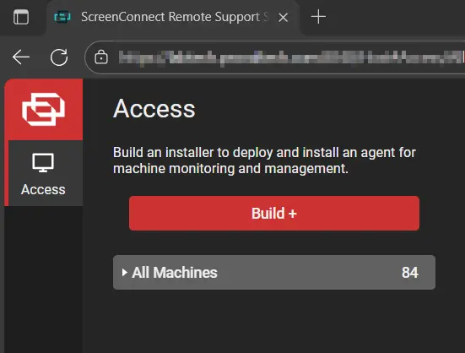View site security lock information
This screenshot has width=465, height=353.
[x=101, y=57]
